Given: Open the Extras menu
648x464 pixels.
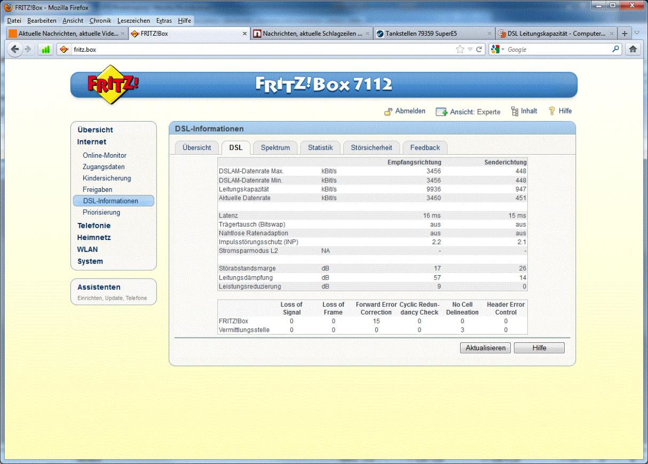Looking at the screenshot, I should coord(164,21).
